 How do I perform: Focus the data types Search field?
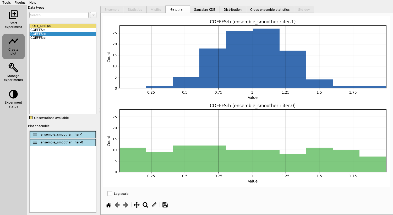[x=59, y=15]
